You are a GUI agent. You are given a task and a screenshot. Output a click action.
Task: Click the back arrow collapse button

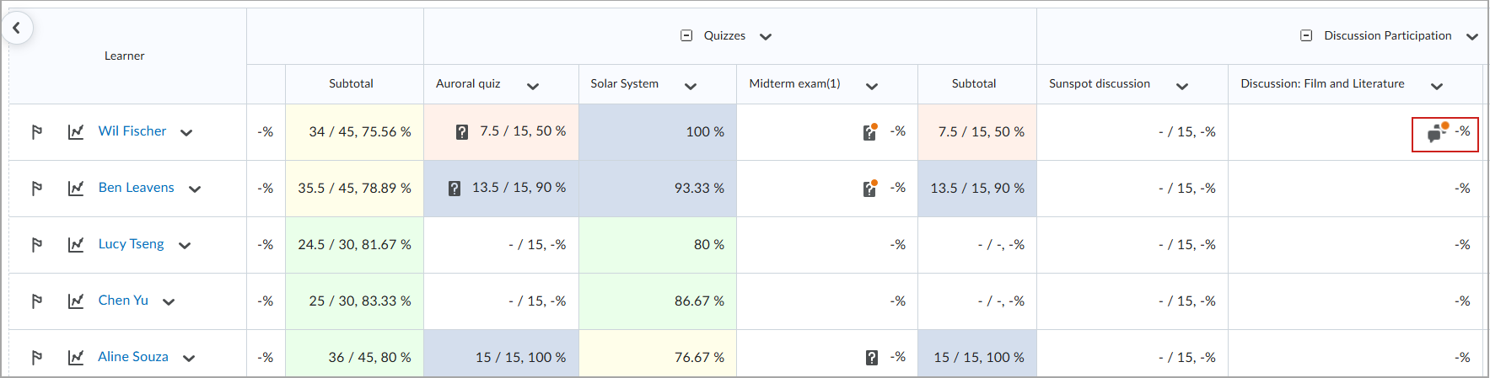tap(17, 28)
